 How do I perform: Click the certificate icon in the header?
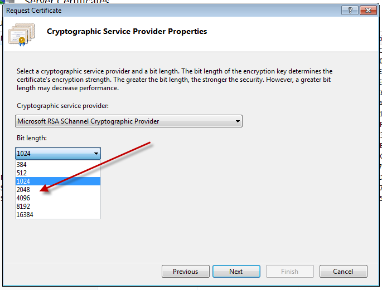click(x=22, y=34)
